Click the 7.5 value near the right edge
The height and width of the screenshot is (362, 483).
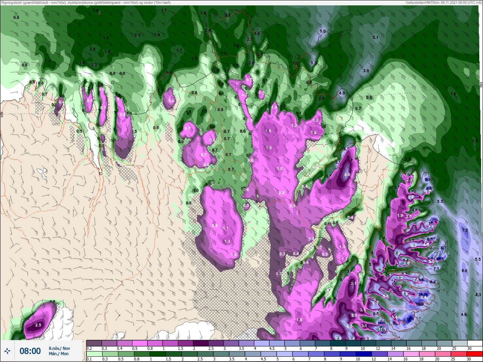[x=465, y=230]
